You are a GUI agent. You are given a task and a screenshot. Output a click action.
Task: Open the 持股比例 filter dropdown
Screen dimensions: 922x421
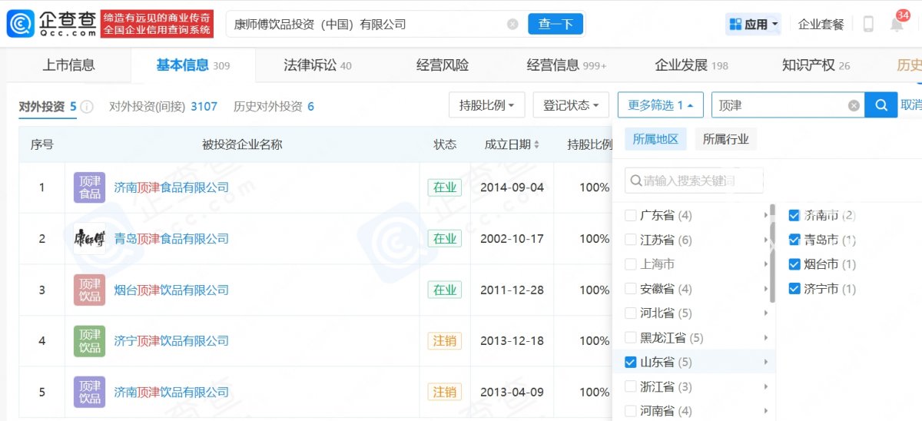487,105
